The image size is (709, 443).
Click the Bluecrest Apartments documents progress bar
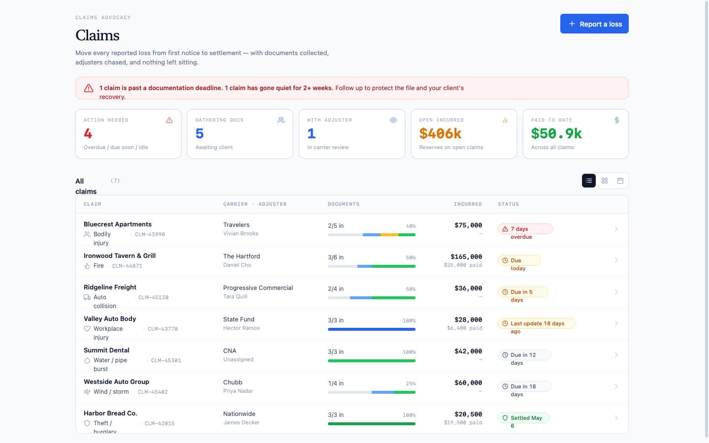(372, 235)
